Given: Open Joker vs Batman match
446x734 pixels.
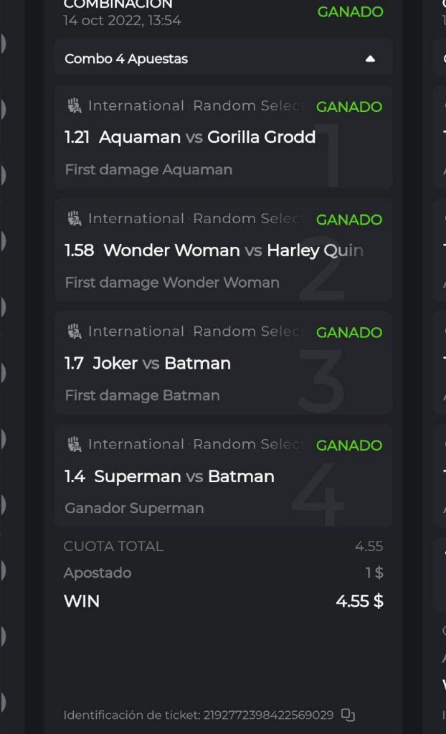Looking at the screenshot, I should pyautogui.click(x=161, y=363).
